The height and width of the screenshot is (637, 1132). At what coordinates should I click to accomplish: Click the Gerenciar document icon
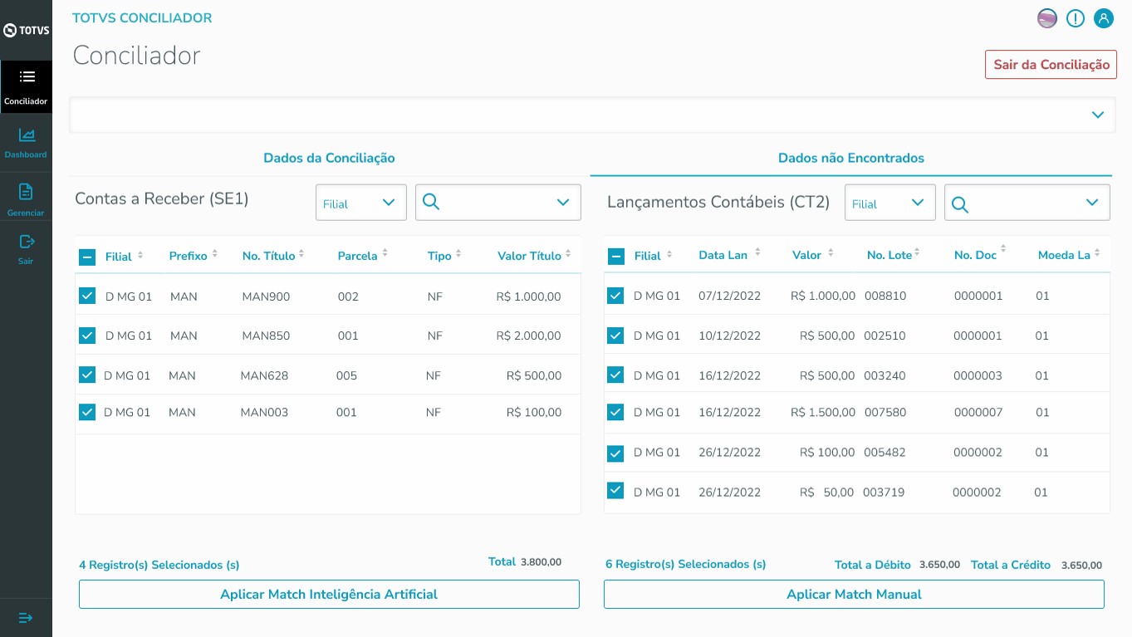26,192
